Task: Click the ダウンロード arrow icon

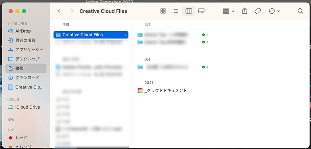Action: coord(11,78)
